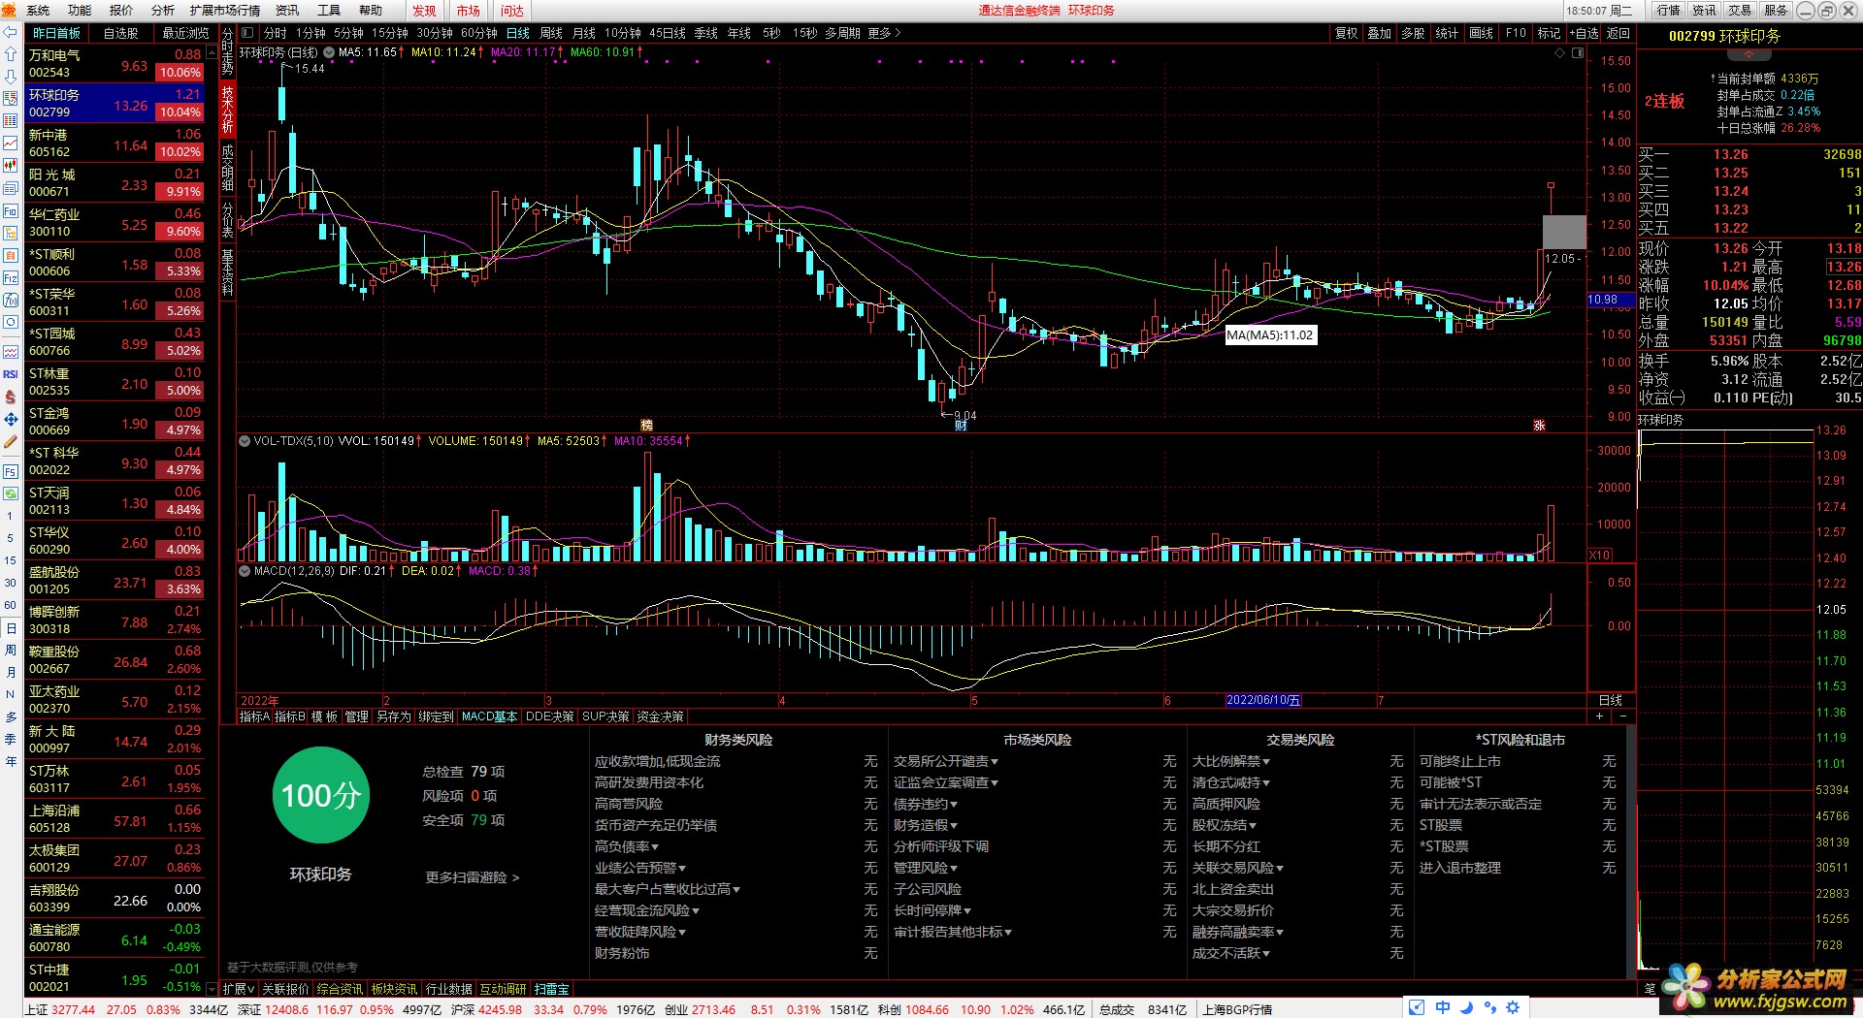Toggle the VOL-TDX indicator circle
The height and width of the screenshot is (1018, 1863).
(x=245, y=441)
